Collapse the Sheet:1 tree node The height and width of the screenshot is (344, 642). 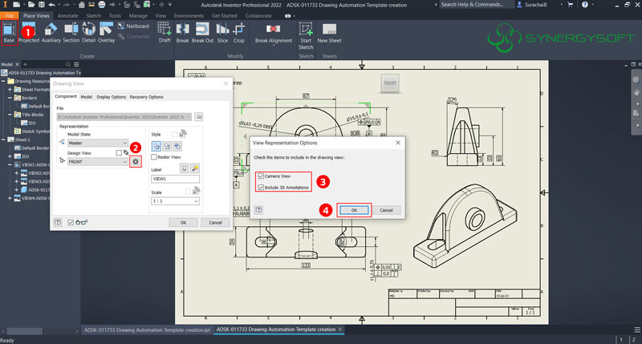click(3, 140)
